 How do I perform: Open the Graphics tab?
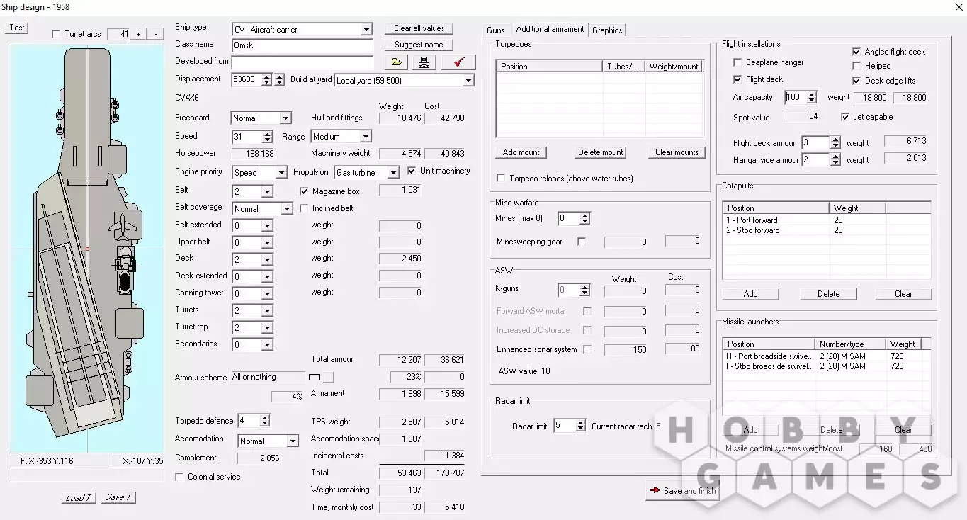[607, 30]
